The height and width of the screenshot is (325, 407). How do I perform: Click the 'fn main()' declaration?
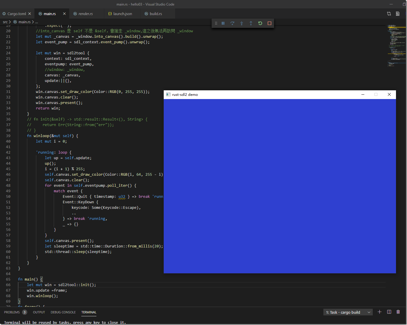[x=28, y=279]
